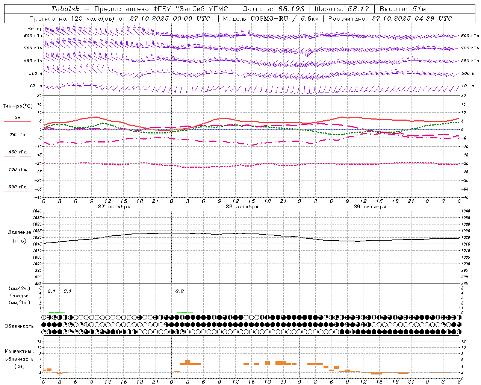The height and width of the screenshot is (385, 481).
Task: Click left 700 гПа wind level label
Action: click(33, 48)
